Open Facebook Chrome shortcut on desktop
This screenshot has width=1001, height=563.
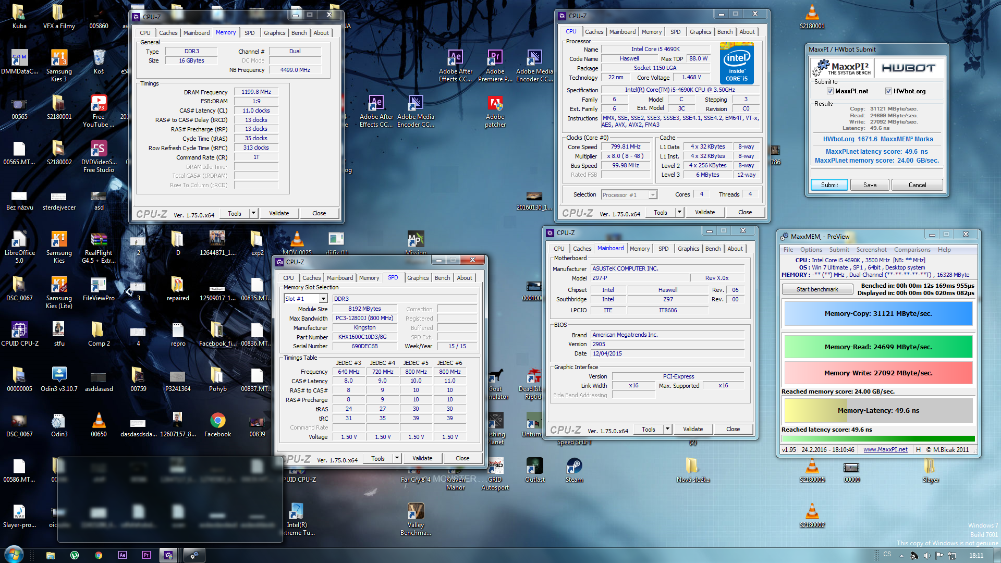[x=217, y=425]
